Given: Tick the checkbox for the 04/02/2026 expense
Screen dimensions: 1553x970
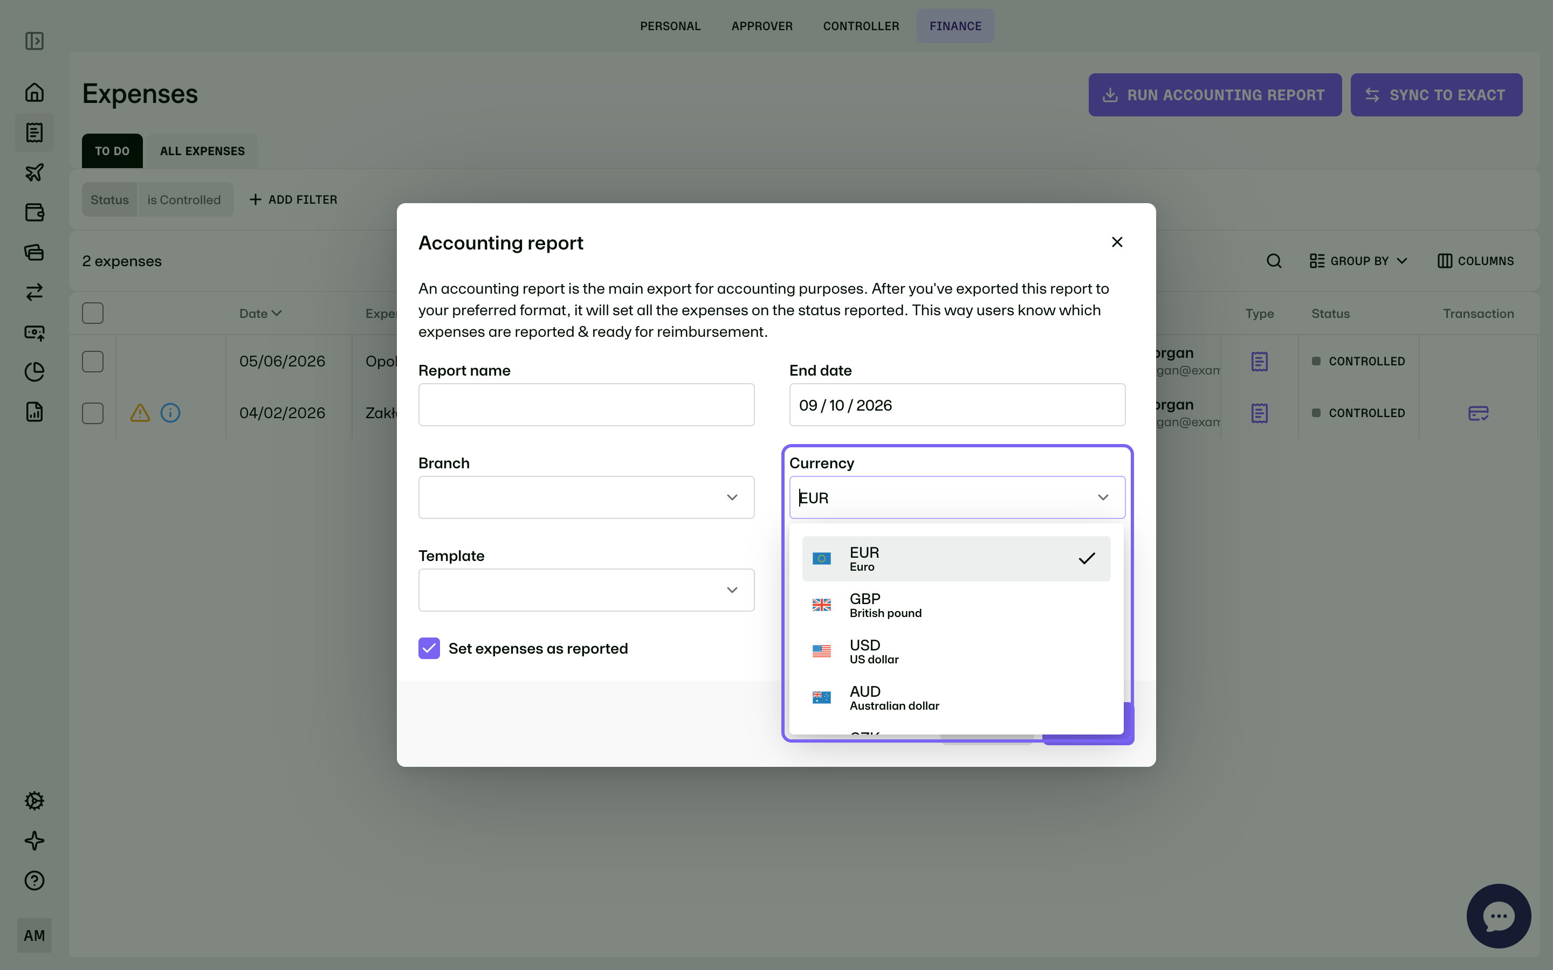Looking at the screenshot, I should [x=93, y=413].
